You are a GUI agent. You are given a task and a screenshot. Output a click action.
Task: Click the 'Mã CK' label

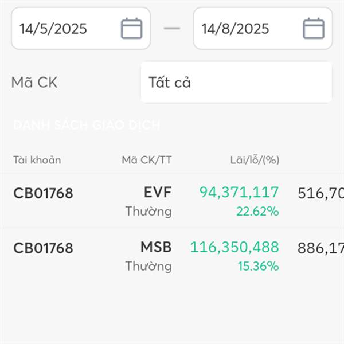[34, 83]
